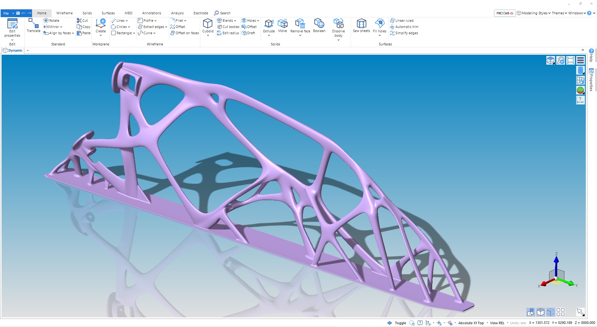597x327 pixels.
Task: Open the isometric view cube flyout
Action: coord(551,60)
